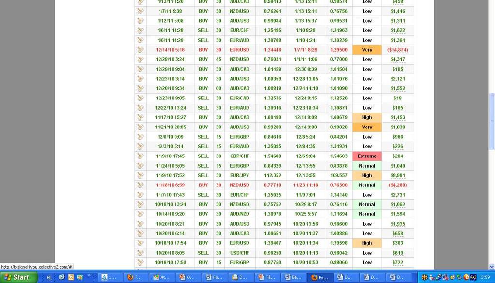Click the row icon next to 12/28/10 3:24
495x283 pixels.
click(x=141, y=59)
